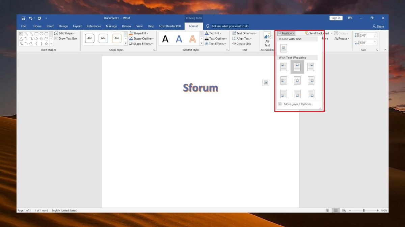Click the Shape Width field 5.91"
Viewport: 405px width, 227px height.
[368, 43]
